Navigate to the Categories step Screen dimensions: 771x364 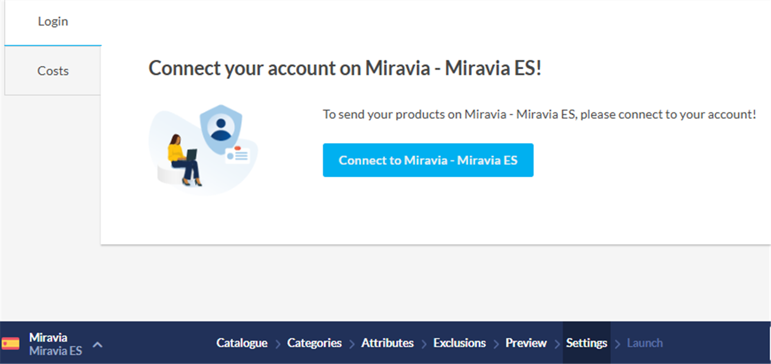(x=314, y=343)
